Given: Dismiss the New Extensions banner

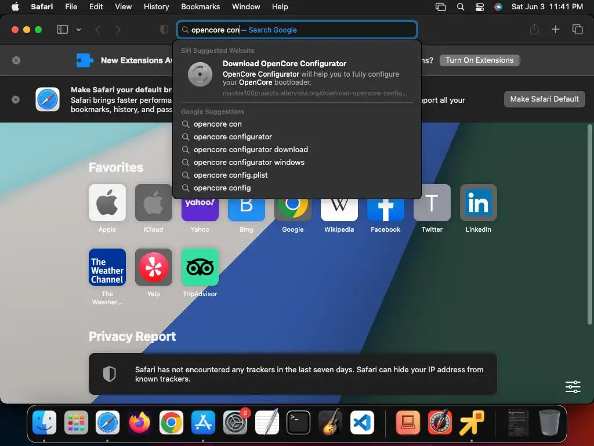Looking at the screenshot, I should 16,60.
